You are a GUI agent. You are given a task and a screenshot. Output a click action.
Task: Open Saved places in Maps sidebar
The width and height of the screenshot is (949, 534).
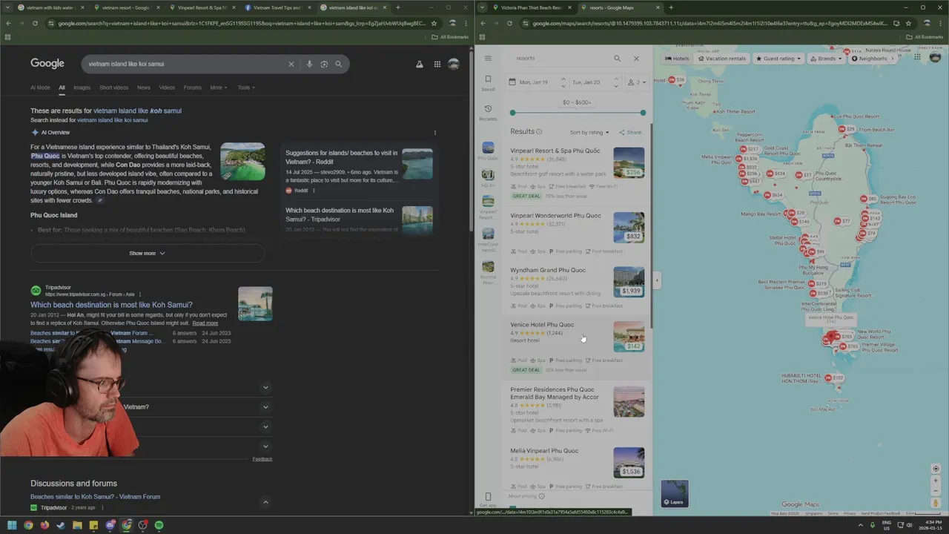click(488, 82)
